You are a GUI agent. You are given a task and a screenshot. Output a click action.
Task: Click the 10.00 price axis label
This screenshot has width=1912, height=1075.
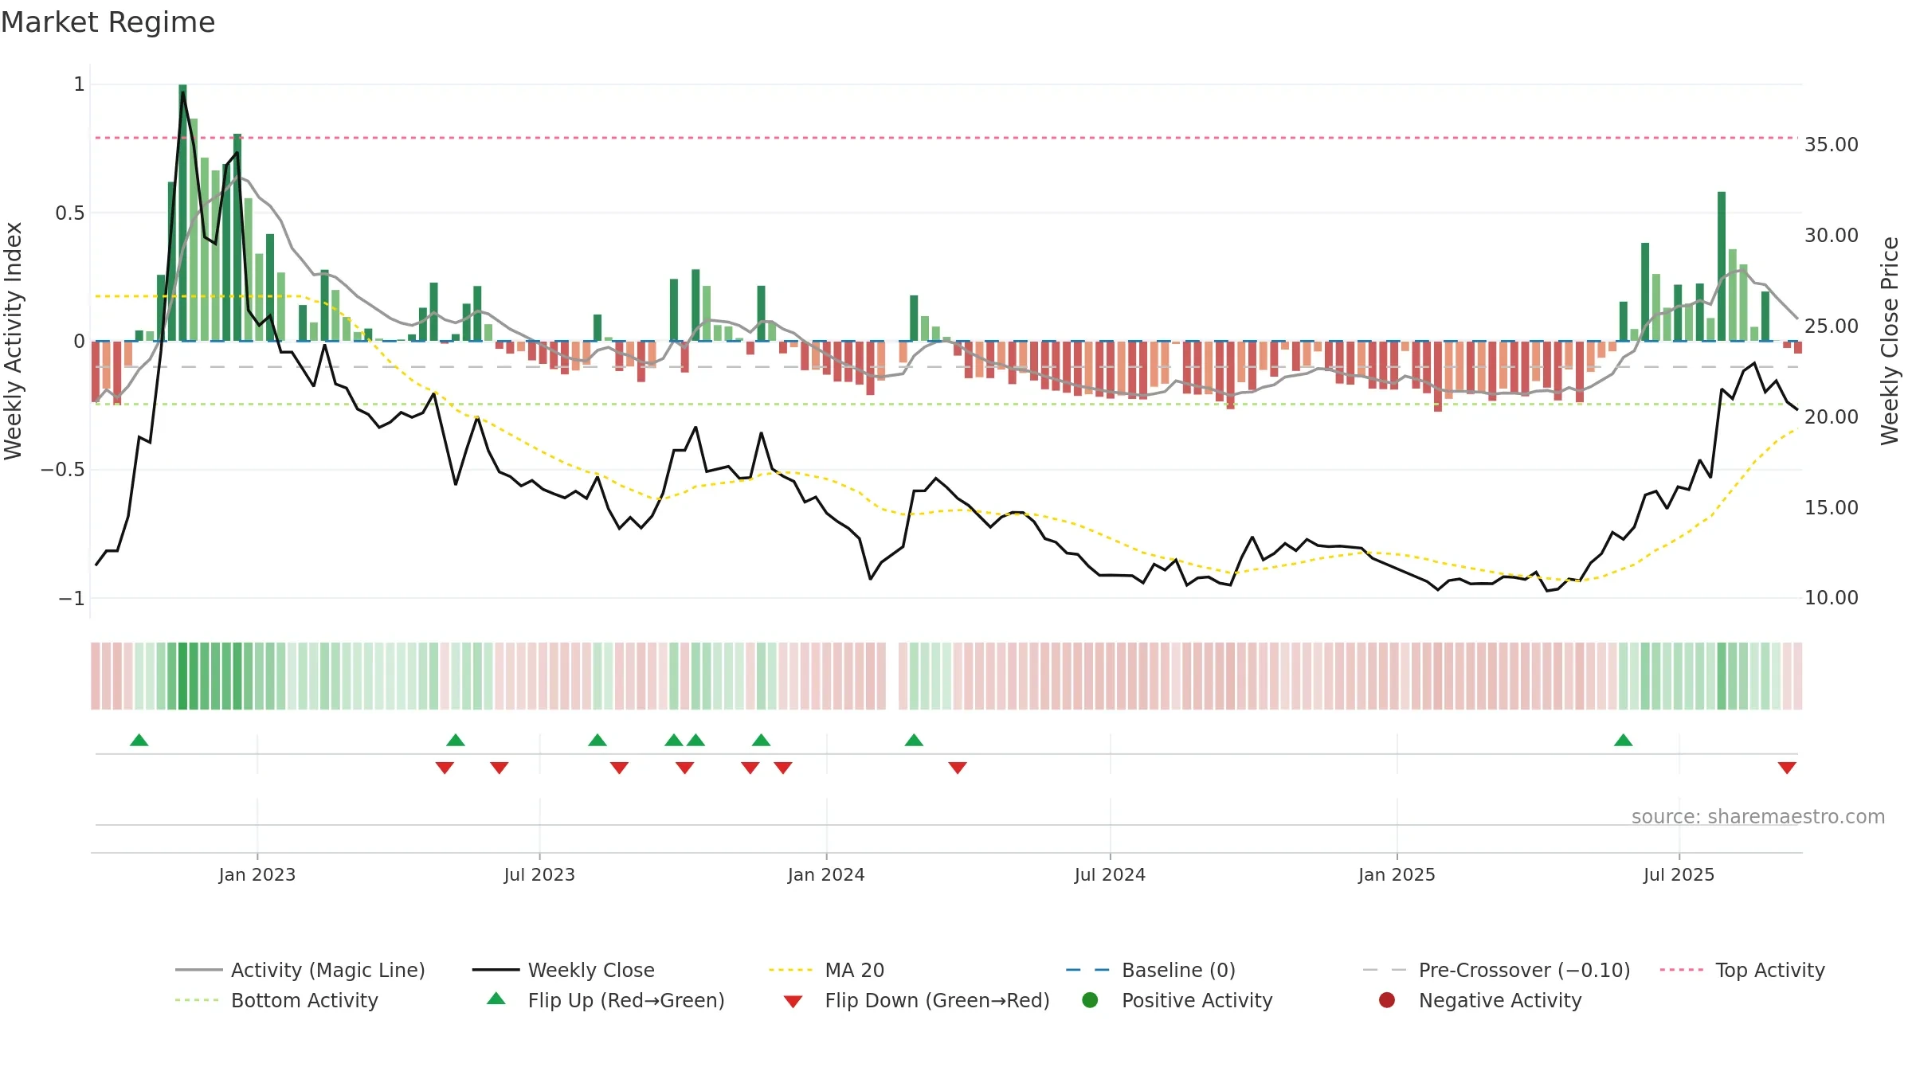1832,598
